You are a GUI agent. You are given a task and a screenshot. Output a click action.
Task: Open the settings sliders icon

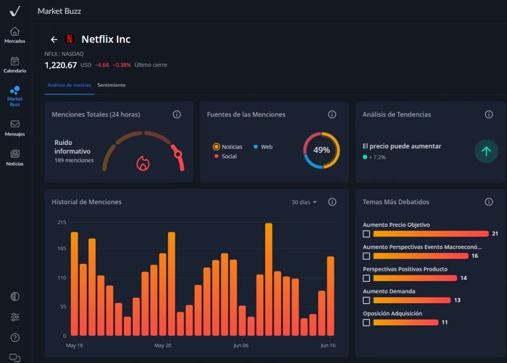(x=15, y=317)
